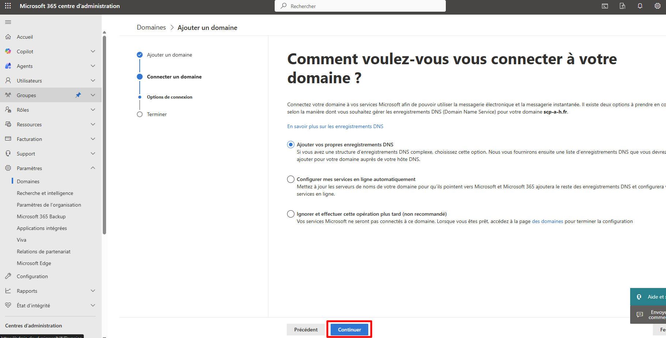Click the Centres d'administration heading
This screenshot has height=338, width=666.
pyautogui.click(x=34, y=326)
